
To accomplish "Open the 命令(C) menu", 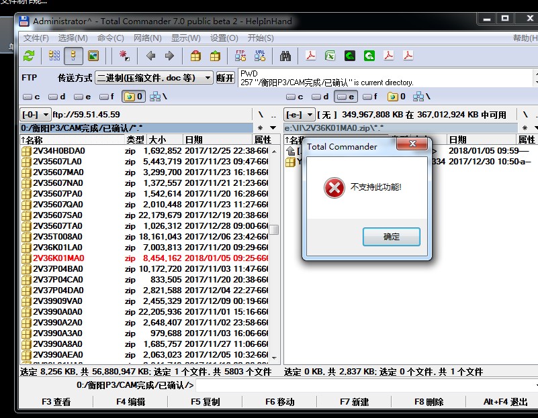I will point(110,38).
